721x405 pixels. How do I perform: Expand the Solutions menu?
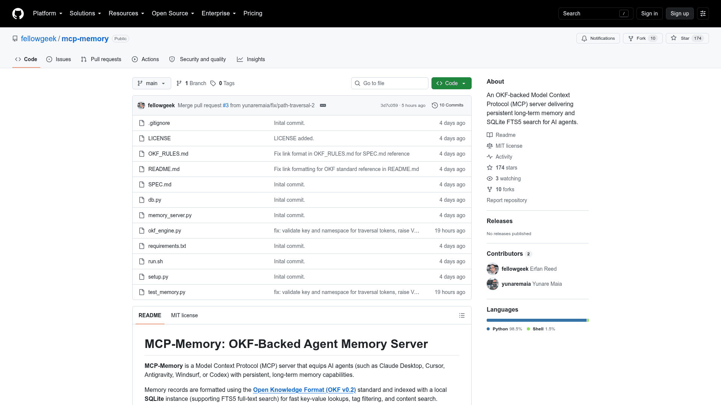tap(85, 13)
